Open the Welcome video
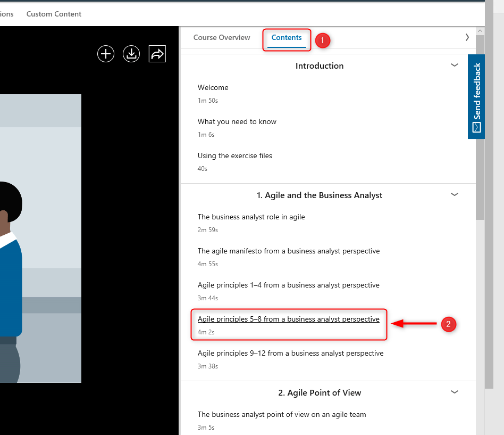Image resolution: width=504 pixels, height=435 pixels. (x=213, y=88)
